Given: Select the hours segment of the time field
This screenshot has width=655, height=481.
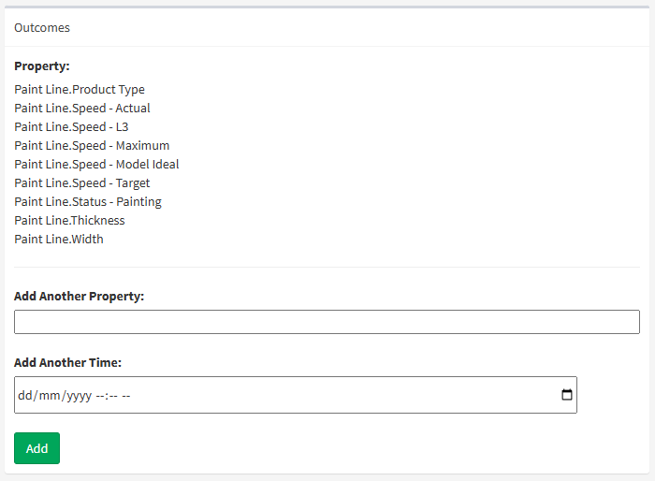Looking at the screenshot, I should point(101,395).
